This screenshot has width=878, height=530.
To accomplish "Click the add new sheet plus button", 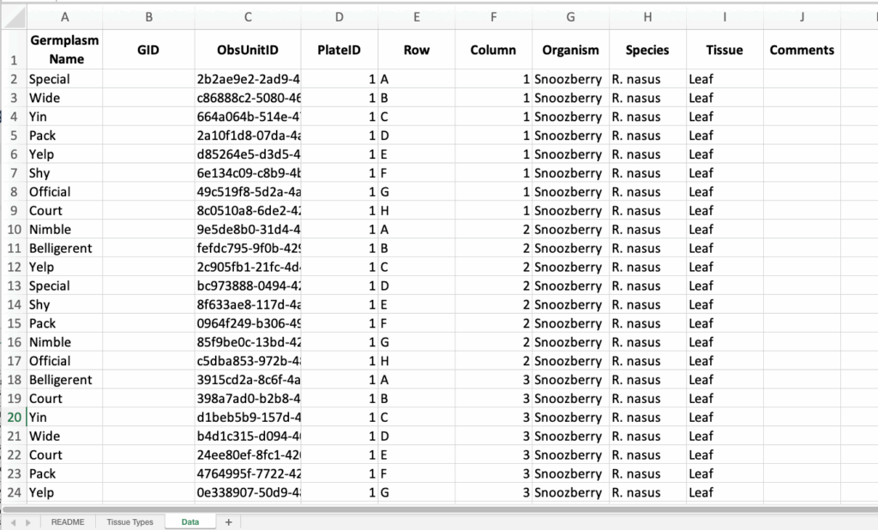I will (228, 521).
